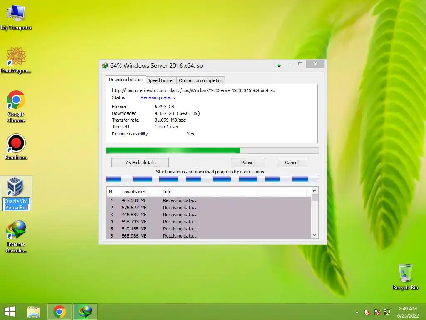
Task: Click the N. column header
Action: (113, 192)
